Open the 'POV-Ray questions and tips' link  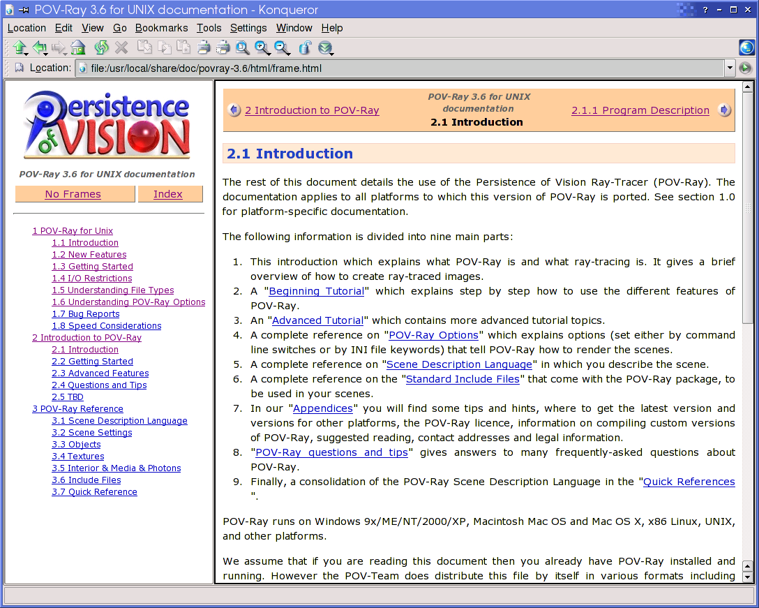click(x=331, y=452)
